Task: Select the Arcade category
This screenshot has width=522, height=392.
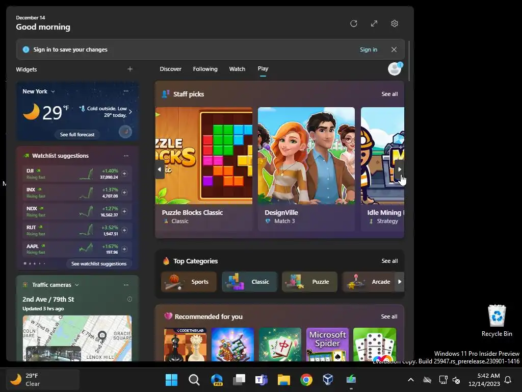Action: (369, 282)
